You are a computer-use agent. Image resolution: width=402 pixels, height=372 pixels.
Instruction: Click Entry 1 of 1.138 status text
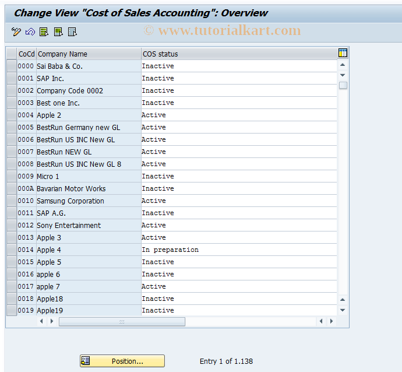point(227,362)
